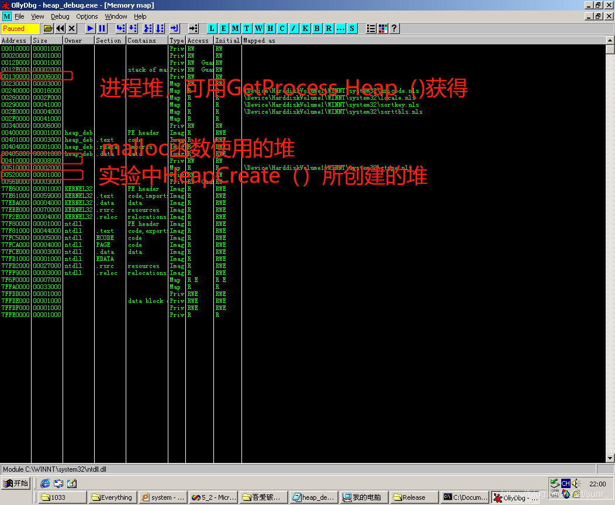Show References with R button

click(329, 29)
